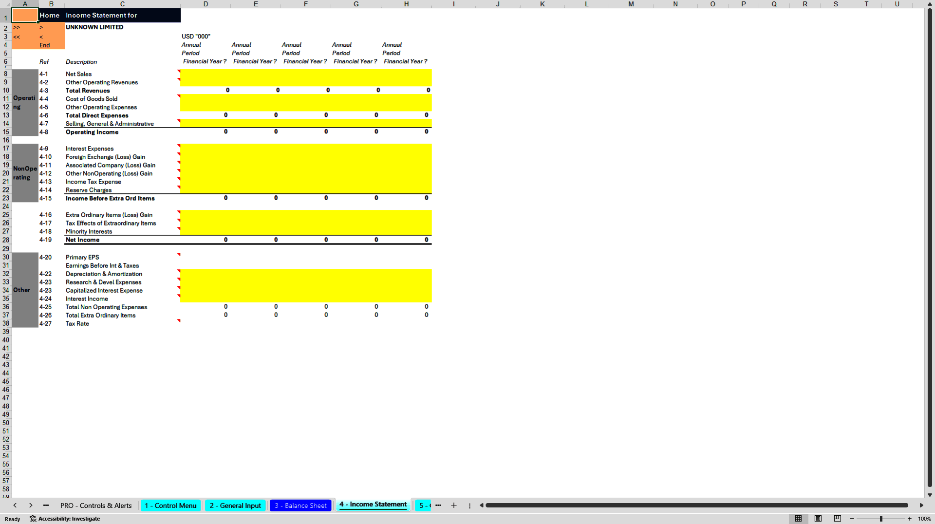Click vertical scrollbar down arrow
This screenshot has height=524, width=935.
pyautogui.click(x=930, y=495)
